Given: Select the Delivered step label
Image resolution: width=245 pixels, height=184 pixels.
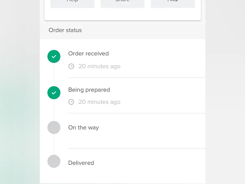Looking at the screenshot, I should [x=81, y=163].
